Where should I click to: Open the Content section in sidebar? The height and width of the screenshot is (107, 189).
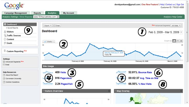(x=10, y=39)
